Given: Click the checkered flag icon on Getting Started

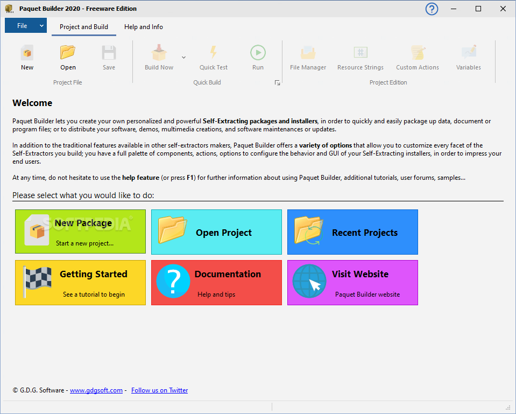Looking at the screenshot, I should (x=37, y=282).
